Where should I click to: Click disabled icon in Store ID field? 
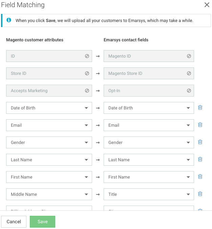tap(87, 73)
